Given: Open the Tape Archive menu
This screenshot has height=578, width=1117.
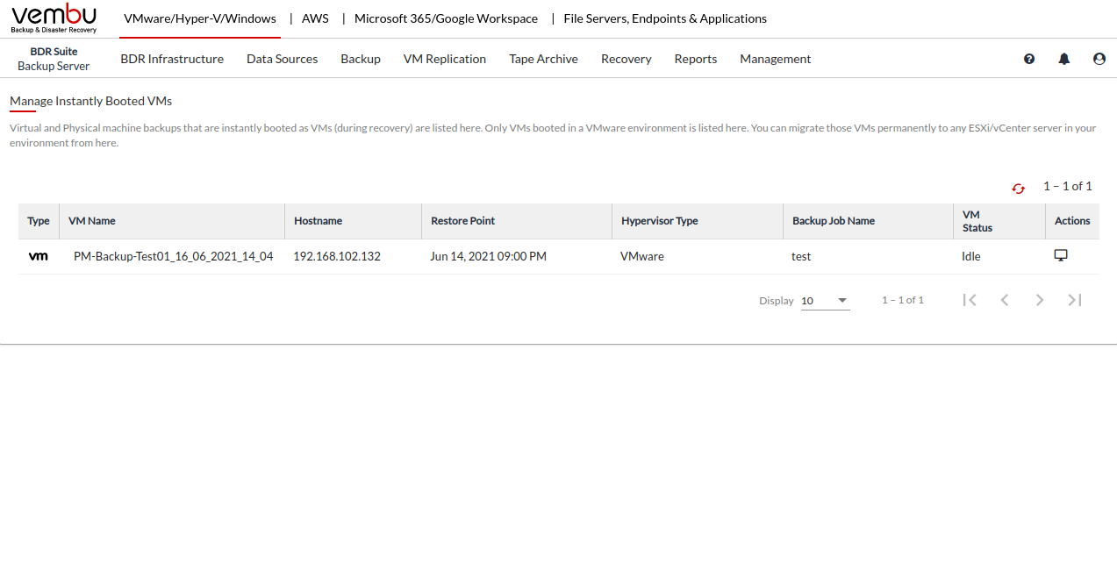Looking at the screenshot, I should [x=543, y=59].
